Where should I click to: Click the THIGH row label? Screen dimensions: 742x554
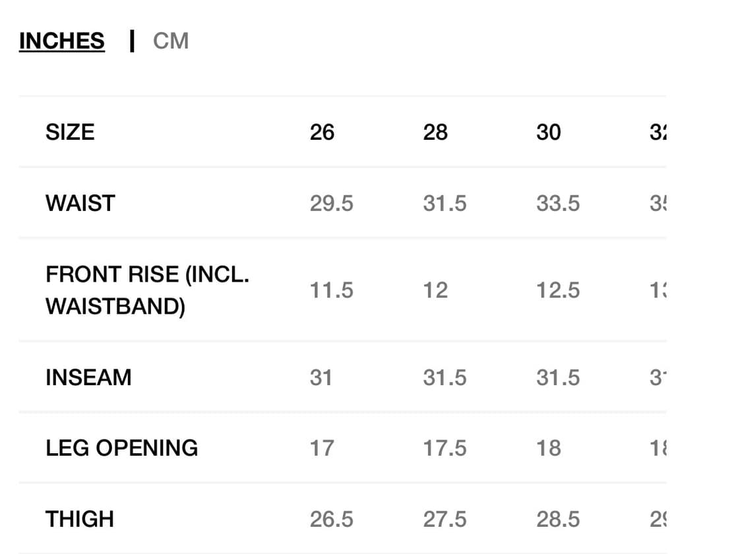click(80, 519)
